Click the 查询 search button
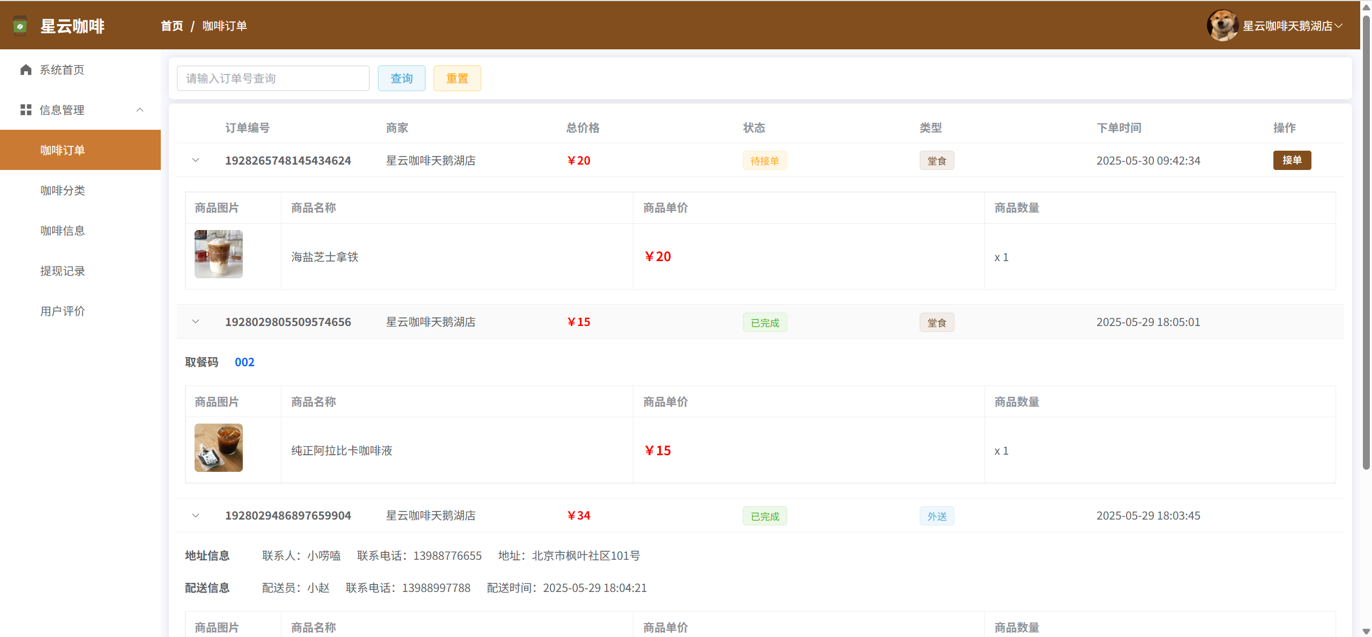Image resolution: width=1372 pixels, height=637 pixels. point(401,78)
